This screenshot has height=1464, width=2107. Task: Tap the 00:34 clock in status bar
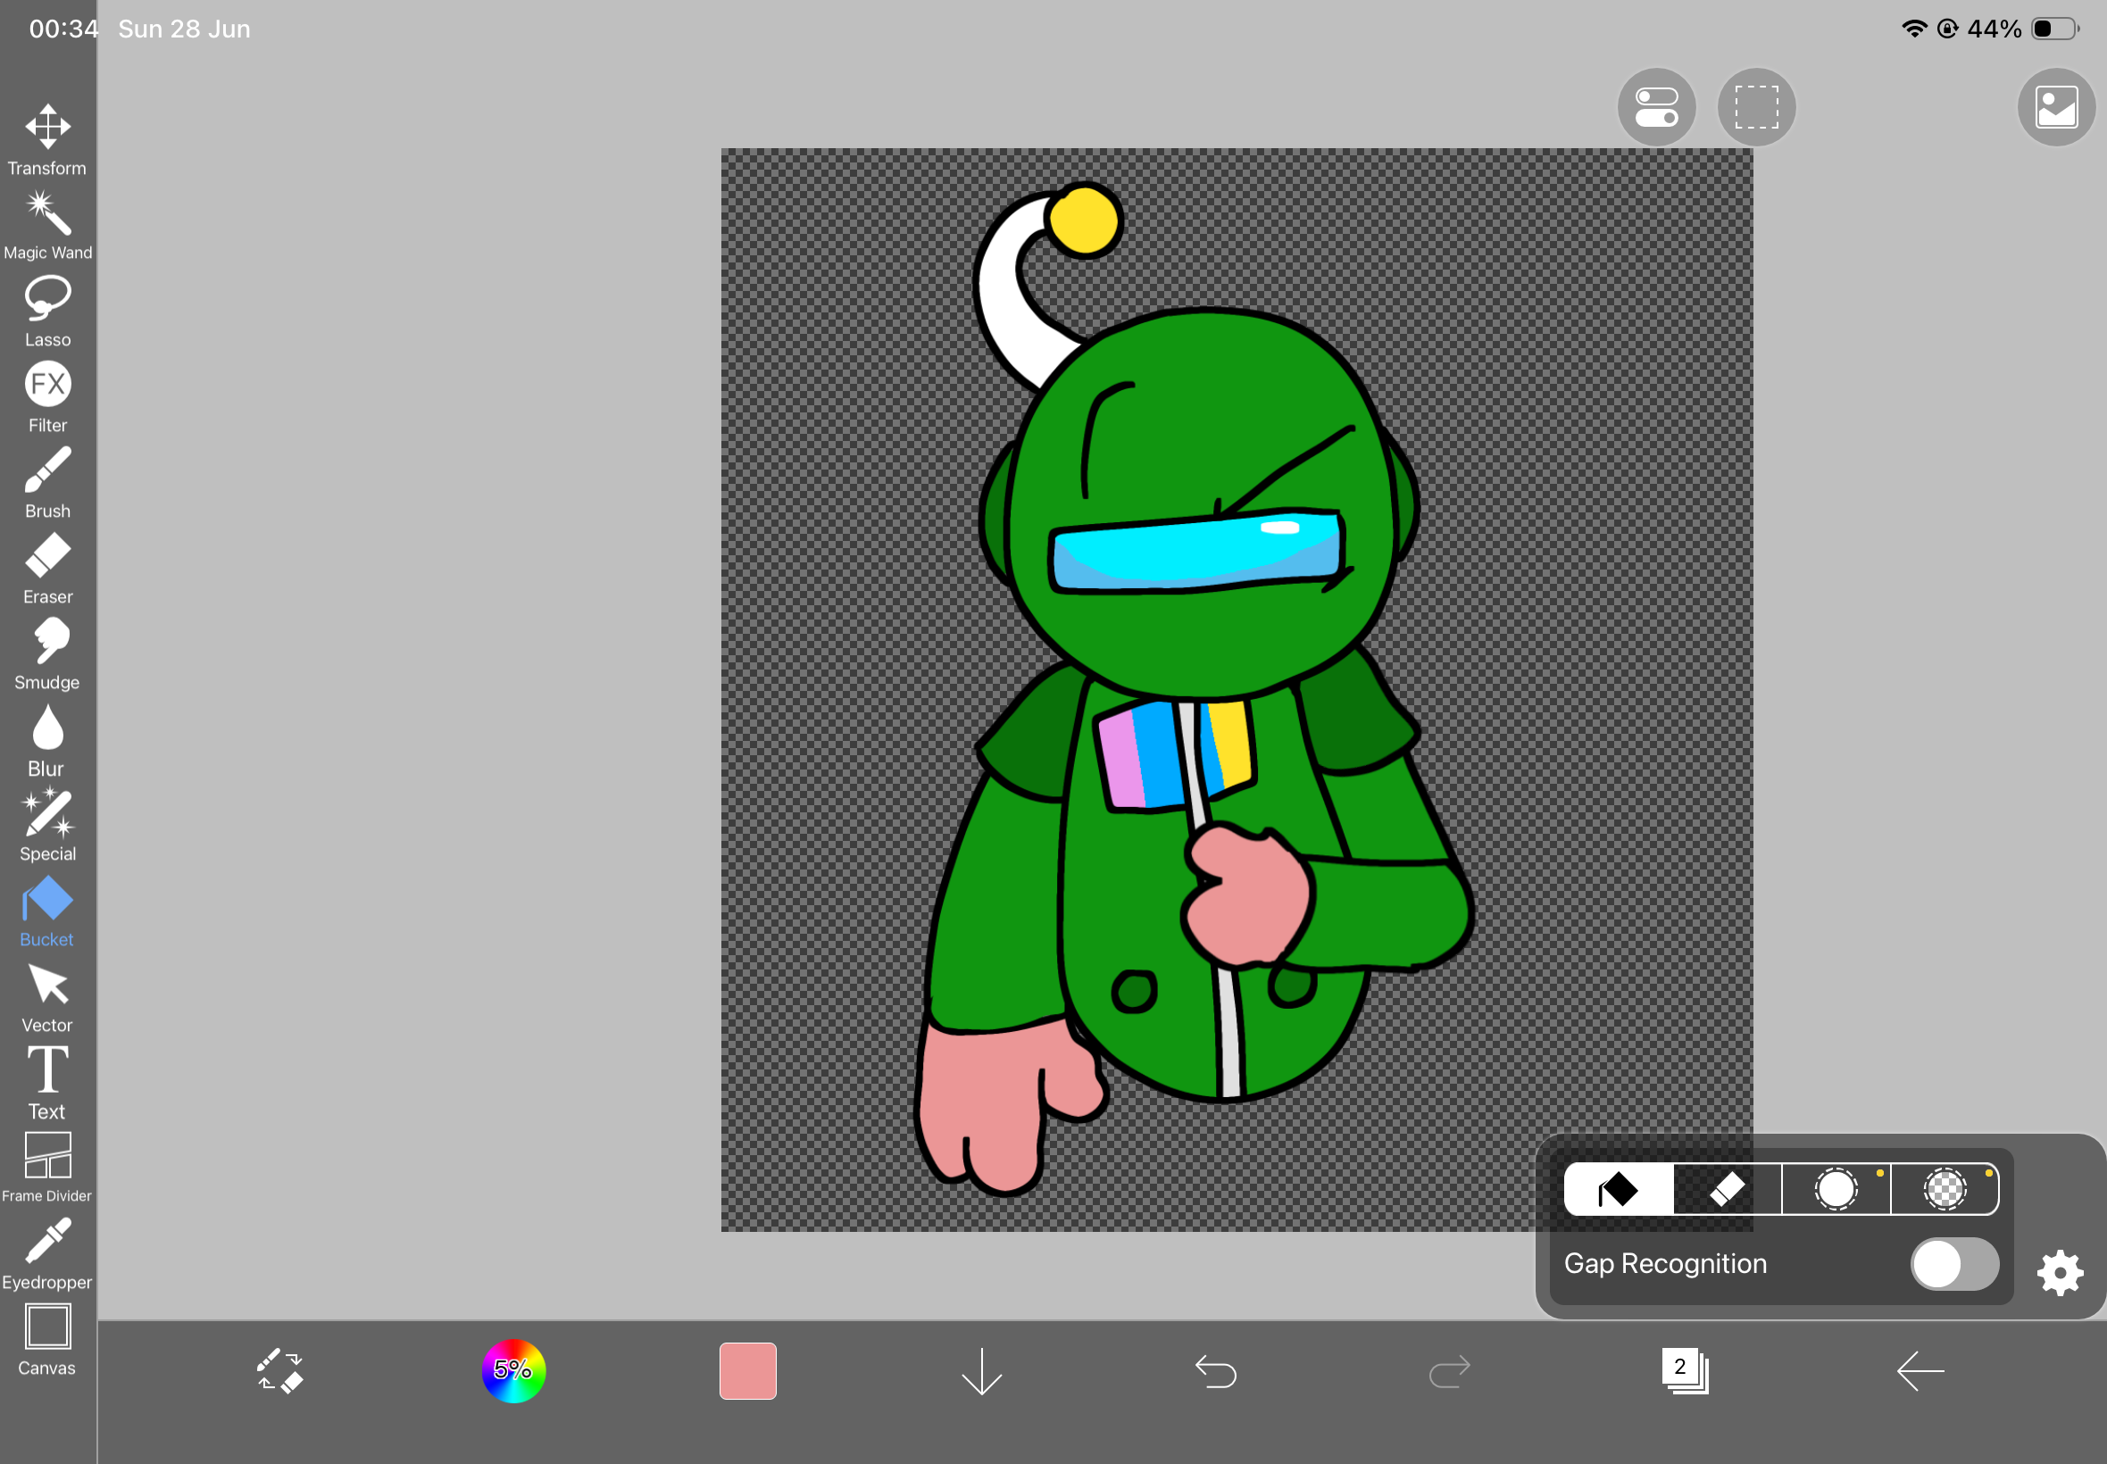63,29
